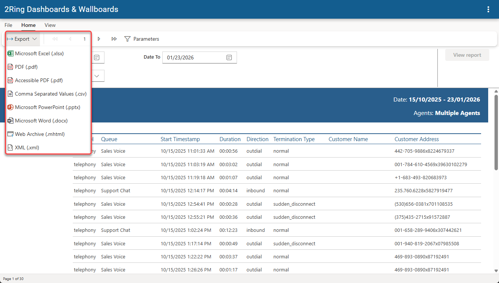
Task: Select duration 00:12:23 cell
Action: coord(228,230)
